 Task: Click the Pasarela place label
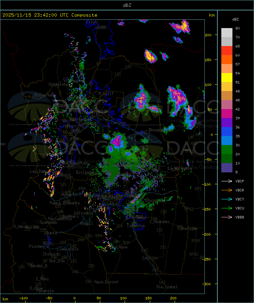point(45,291)
